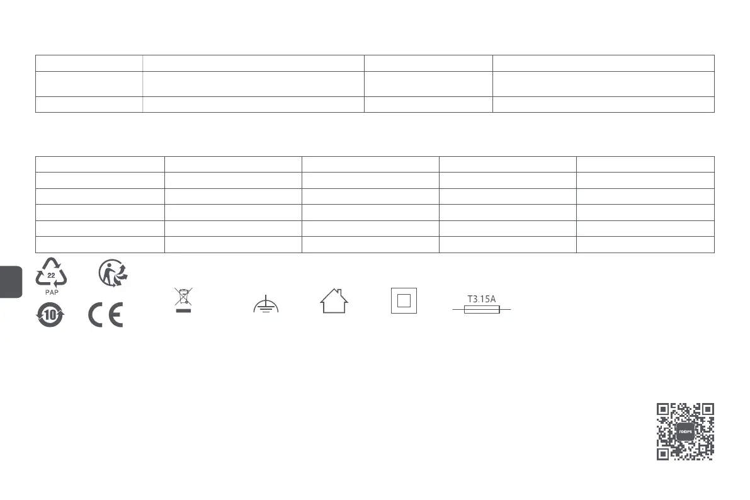Select the protective earth ground symbol

(x=266, y=305)
